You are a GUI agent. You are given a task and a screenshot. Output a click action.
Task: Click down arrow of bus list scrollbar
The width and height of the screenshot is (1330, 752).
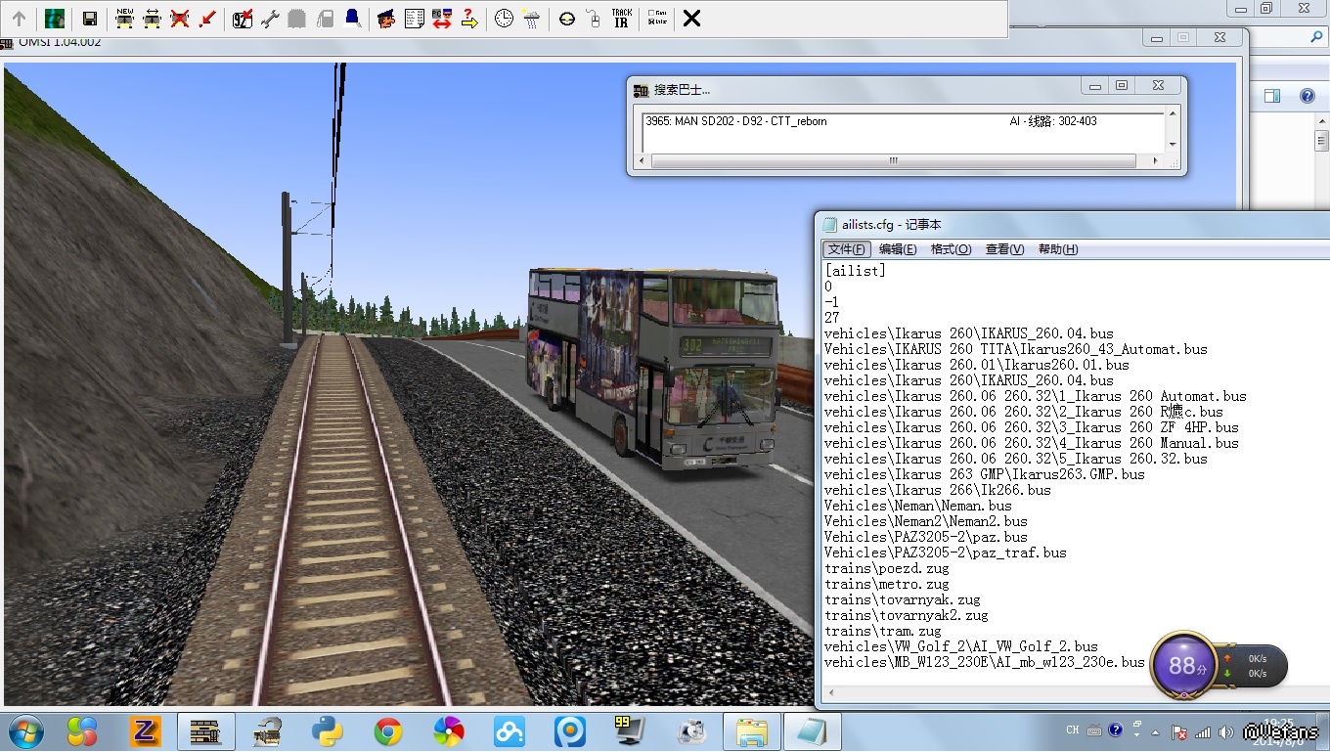click(x=1173, y=145)
